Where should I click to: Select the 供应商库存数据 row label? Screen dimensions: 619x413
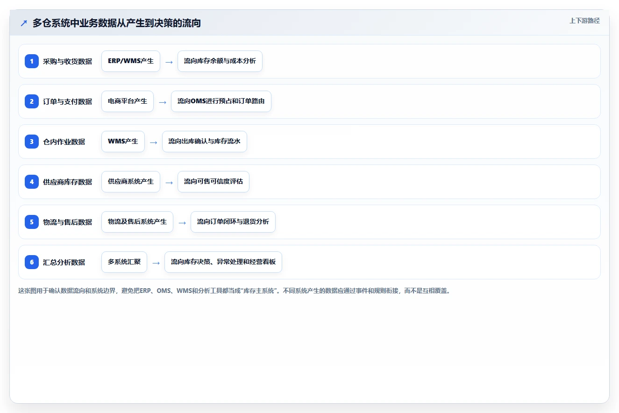click(x=67, y=182)
